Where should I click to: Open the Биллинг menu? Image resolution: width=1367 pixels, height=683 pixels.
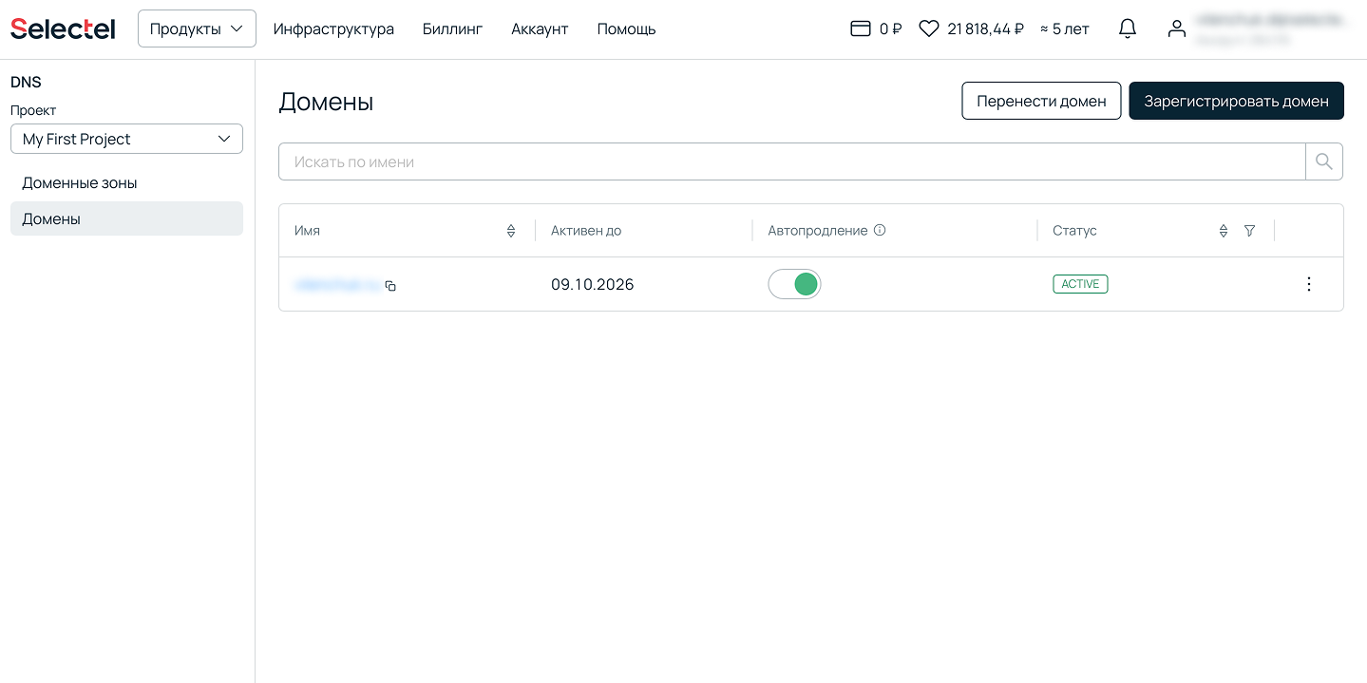452,28
